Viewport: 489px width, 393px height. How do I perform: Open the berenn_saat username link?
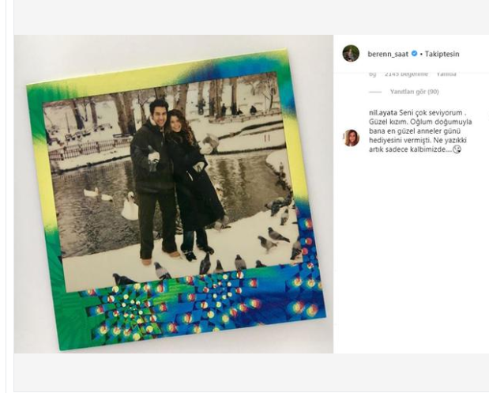388,54
